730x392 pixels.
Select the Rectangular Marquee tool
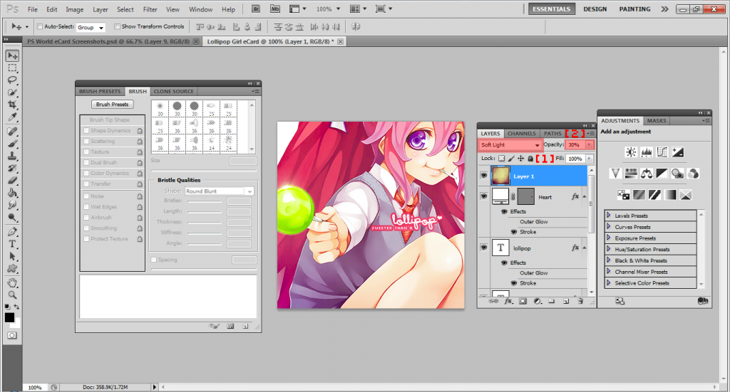[x=13, y=68]
